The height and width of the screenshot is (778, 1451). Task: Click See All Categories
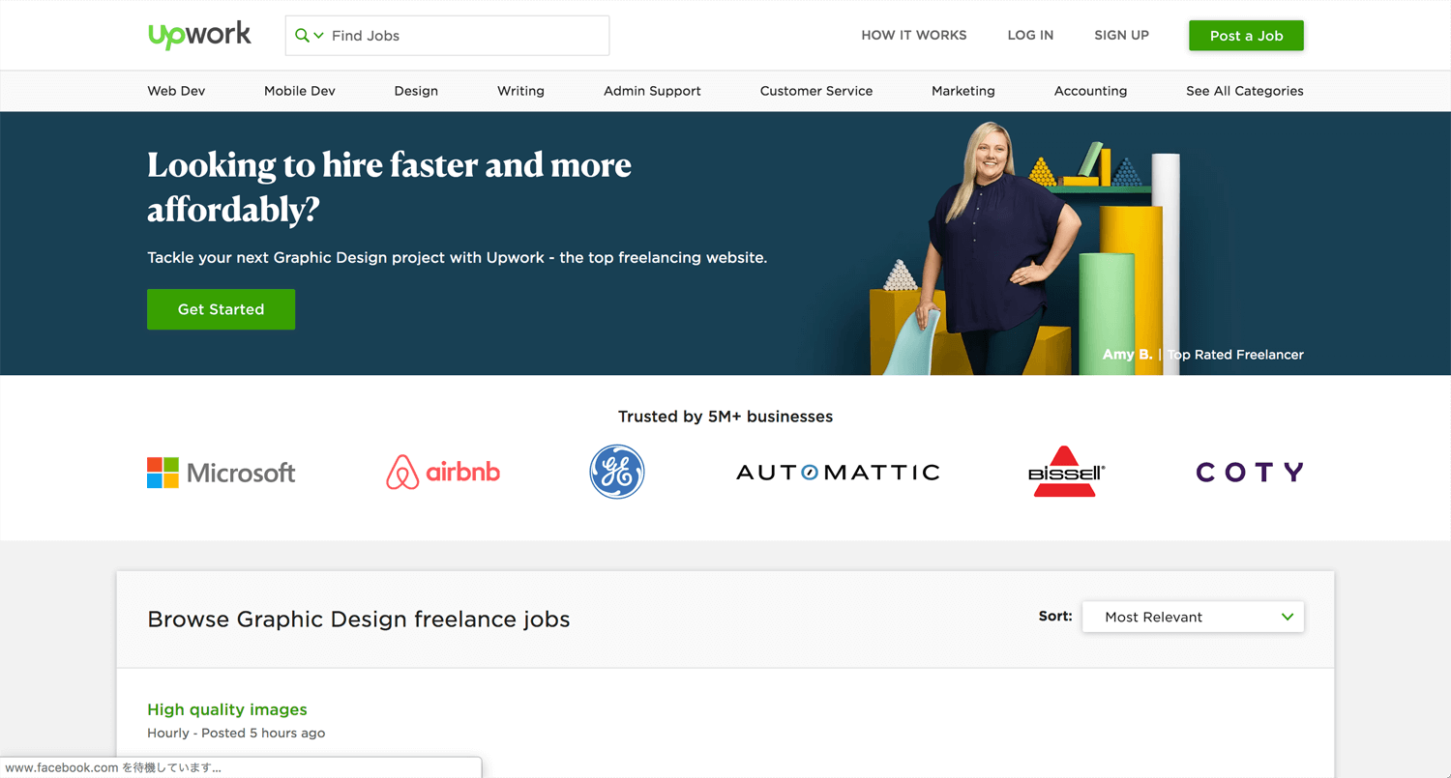tap(1245, 91)
